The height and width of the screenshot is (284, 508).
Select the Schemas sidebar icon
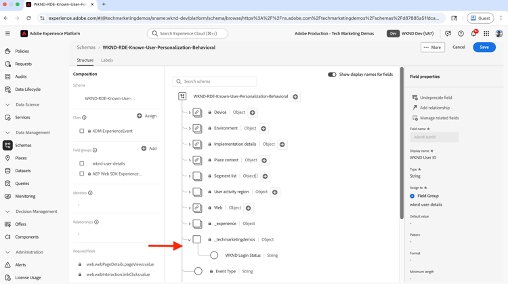7,145
